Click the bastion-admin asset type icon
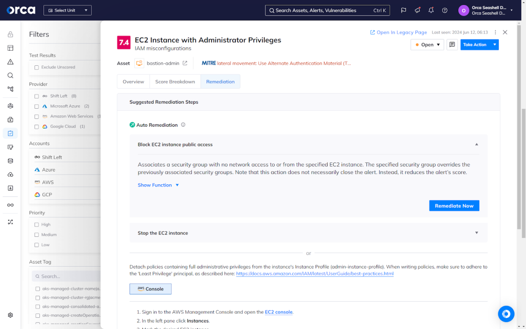The width and height of the screenshot is (526, 329). point(139,63)
